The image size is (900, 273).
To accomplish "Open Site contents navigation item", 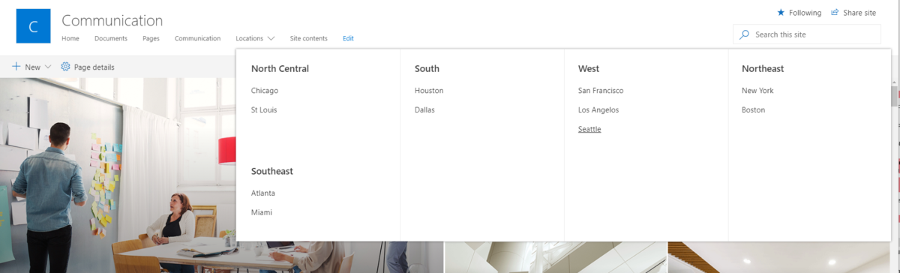I will click(308, 38).
